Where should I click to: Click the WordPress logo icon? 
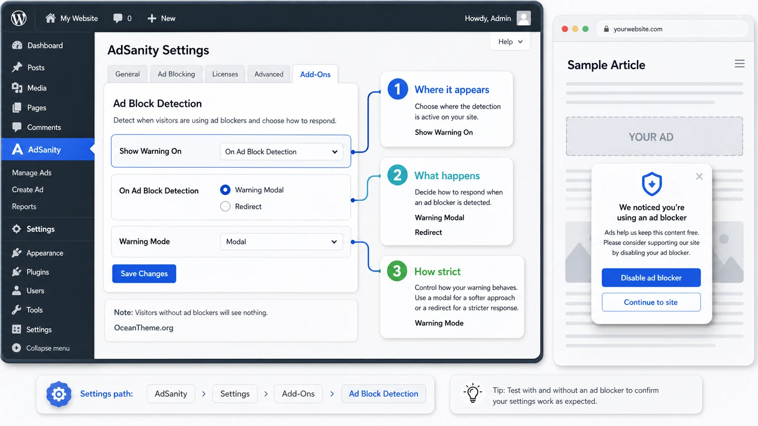pos(19,18)
